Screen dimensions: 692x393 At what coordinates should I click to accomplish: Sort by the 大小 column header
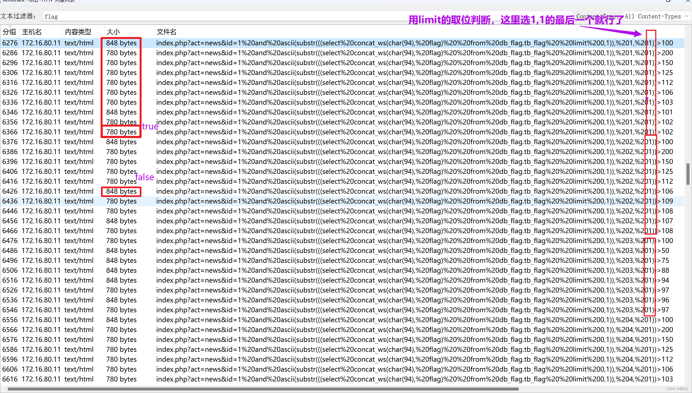(129, 32)
